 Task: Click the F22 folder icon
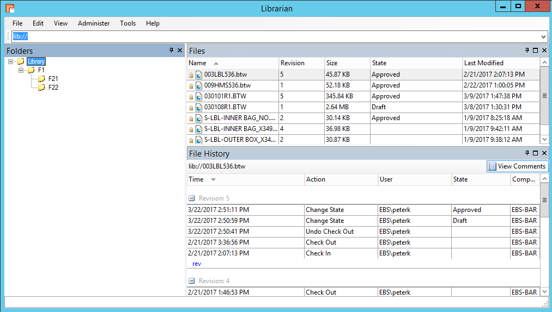click(41, 87)
